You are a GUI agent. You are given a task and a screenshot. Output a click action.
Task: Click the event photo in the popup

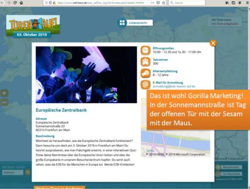coord(86,75)
